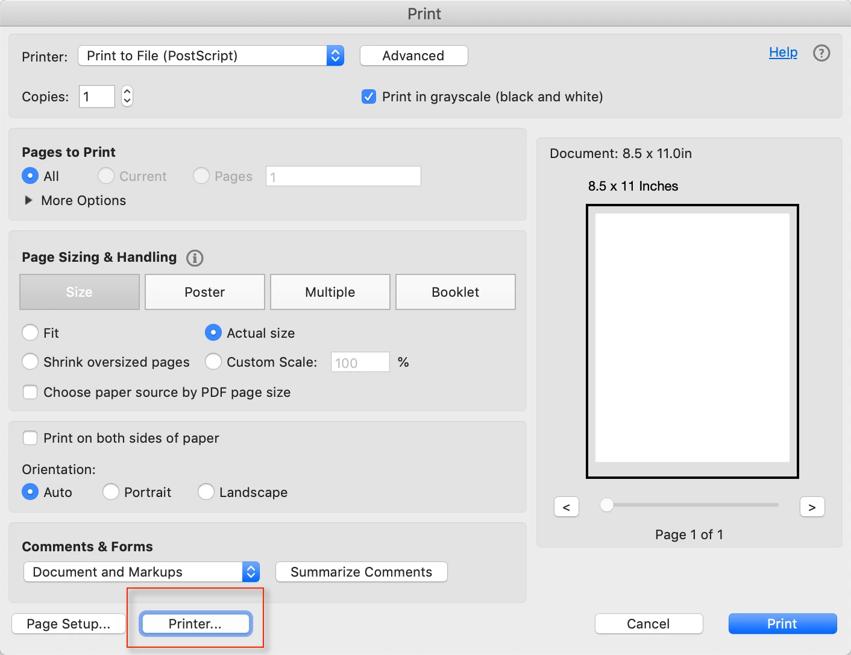This screenshot has width=851, height=655.
Task: Open the Printer selection dropdown
Action: [x=211, y=55]
